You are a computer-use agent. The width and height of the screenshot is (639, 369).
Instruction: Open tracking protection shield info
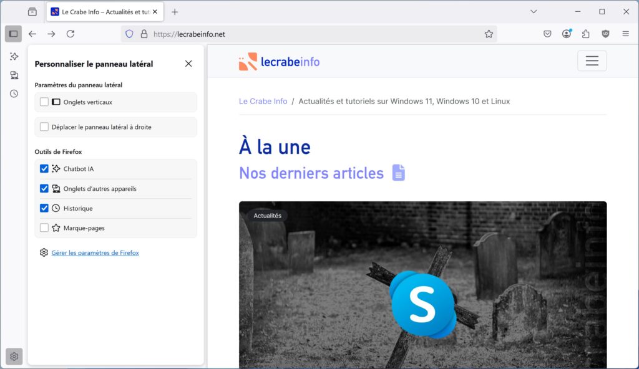(129, 34)
